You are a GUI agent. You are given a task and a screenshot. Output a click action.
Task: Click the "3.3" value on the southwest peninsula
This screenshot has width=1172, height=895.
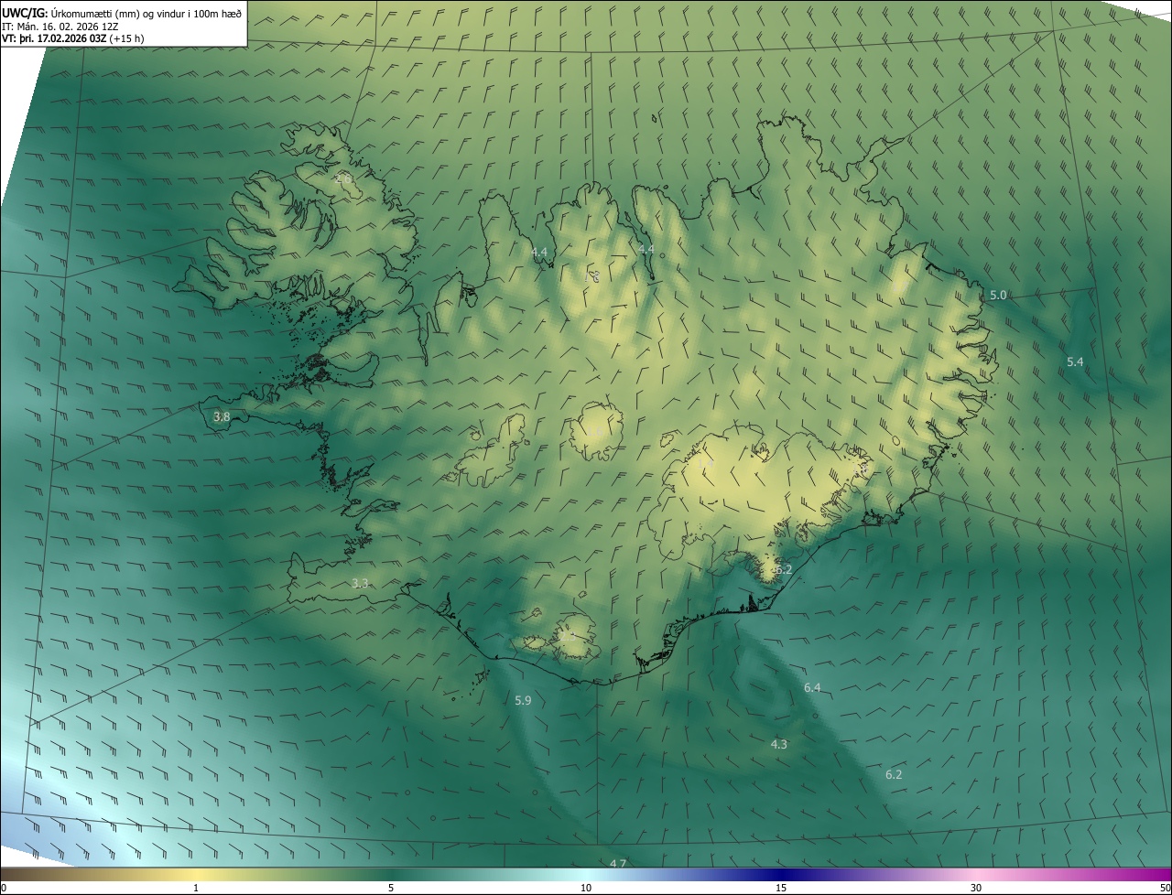[x=360, y=584]
